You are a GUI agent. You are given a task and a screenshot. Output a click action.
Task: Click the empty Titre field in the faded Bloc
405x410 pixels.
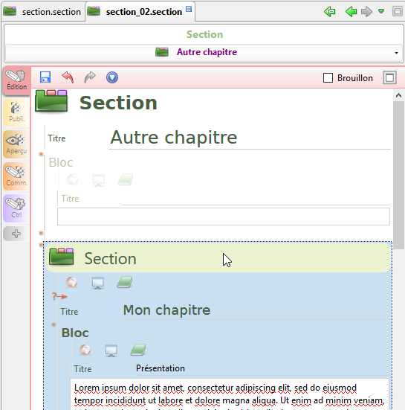coord(256,199)
